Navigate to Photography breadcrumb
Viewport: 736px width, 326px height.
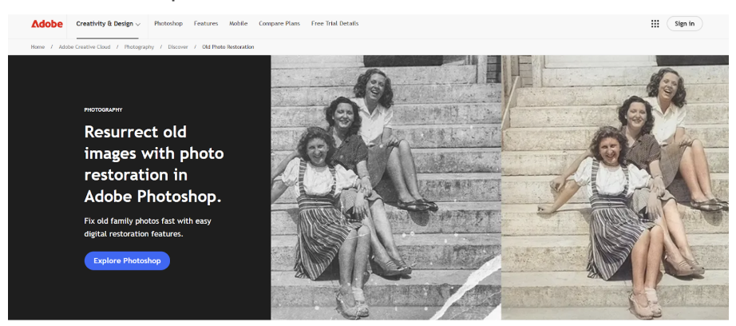[x=139, y=47]
